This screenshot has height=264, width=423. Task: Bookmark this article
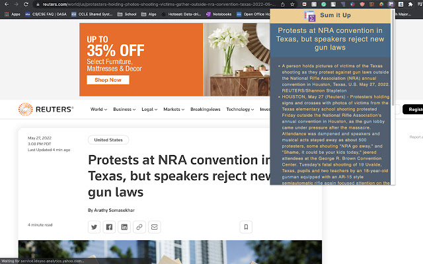pyautogui.click(x=246, y=227)
